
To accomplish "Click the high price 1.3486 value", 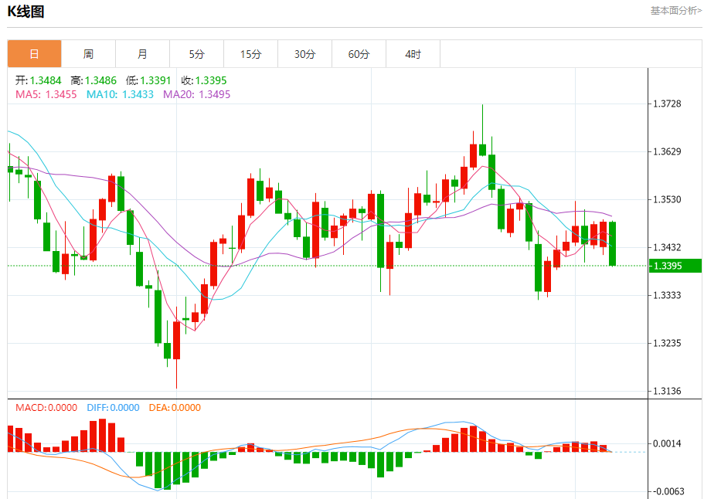I will (x=100, y=80).
